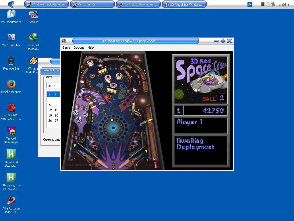Viewport: 294px width, 221px height.
Task: Click the BALL 2 counter
Action: pyautogui.click(x=214, y=98)
